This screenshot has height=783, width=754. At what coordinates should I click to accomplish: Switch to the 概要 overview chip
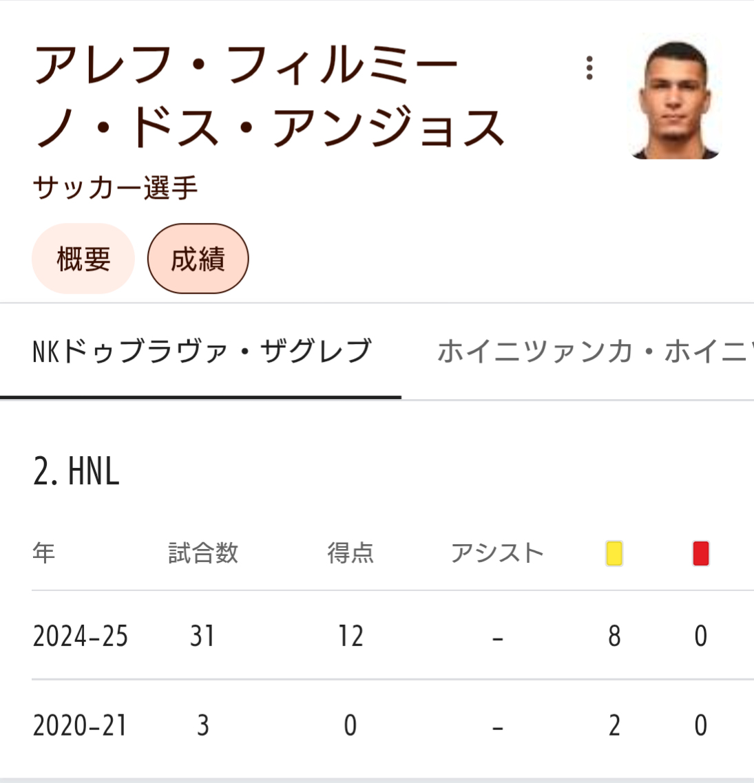pyautogui.click(x=83, y=259)
